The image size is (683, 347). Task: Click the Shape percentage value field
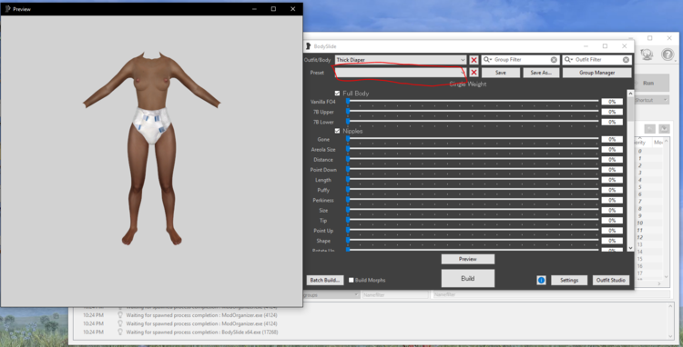tap(612, 241)
